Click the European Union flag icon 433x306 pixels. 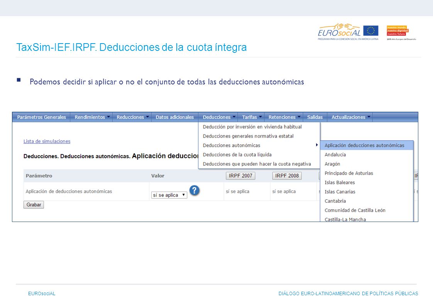tap(370, 30)
